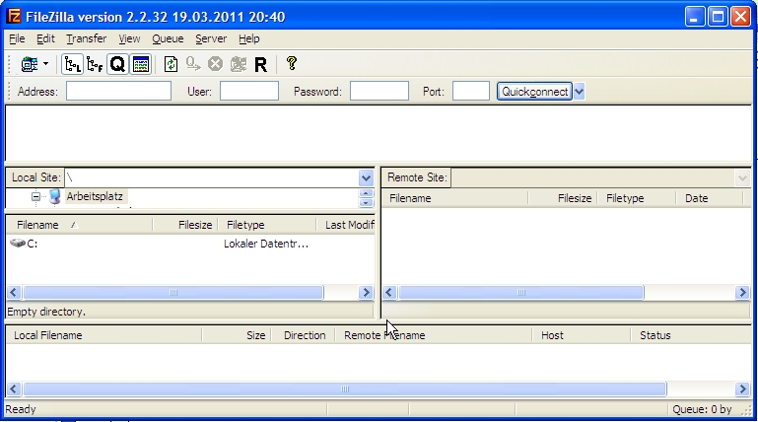Click the help question mark icon

point(291,64)
